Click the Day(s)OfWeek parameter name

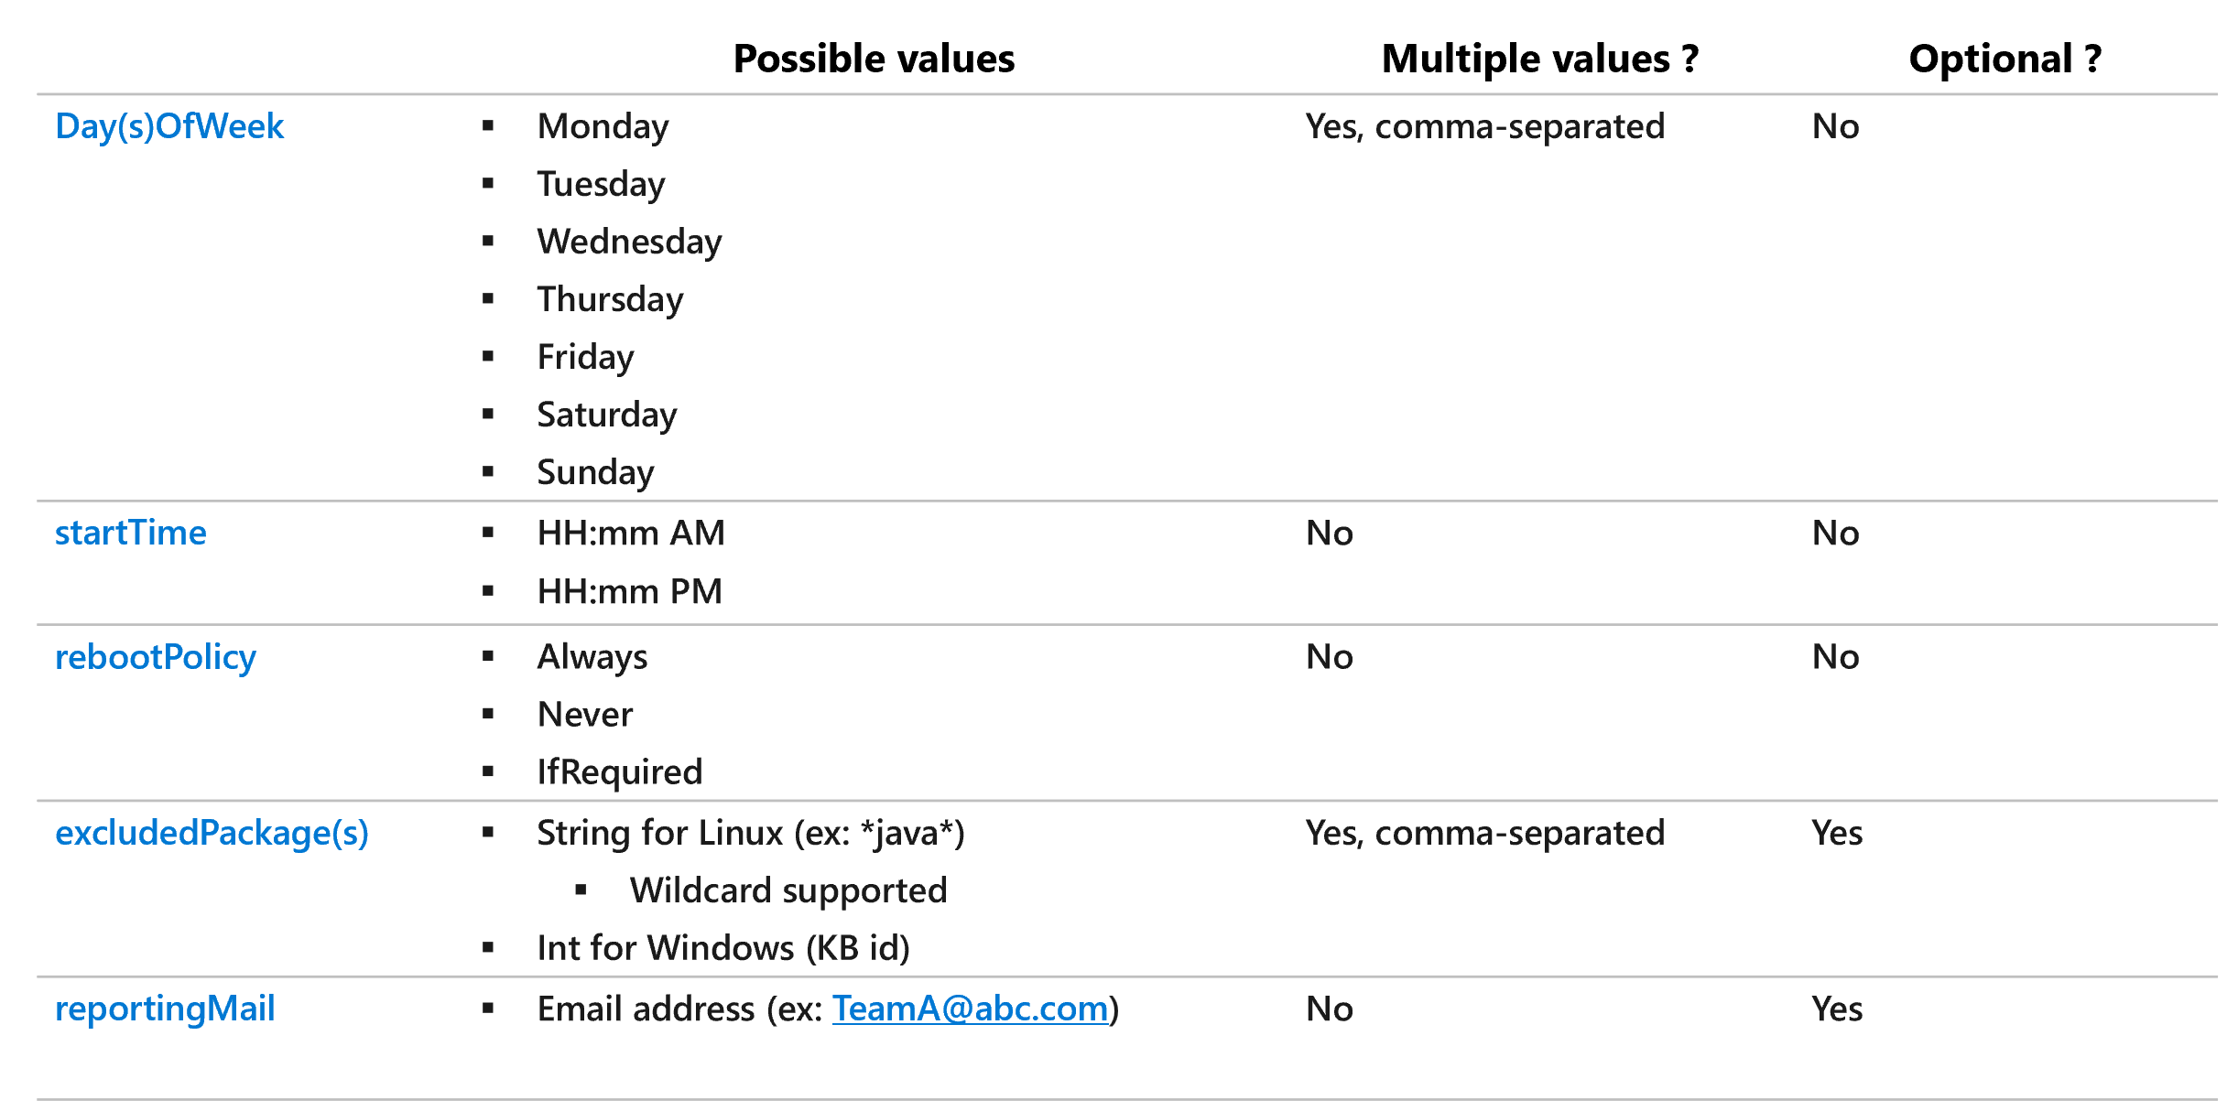click(169, 126)
